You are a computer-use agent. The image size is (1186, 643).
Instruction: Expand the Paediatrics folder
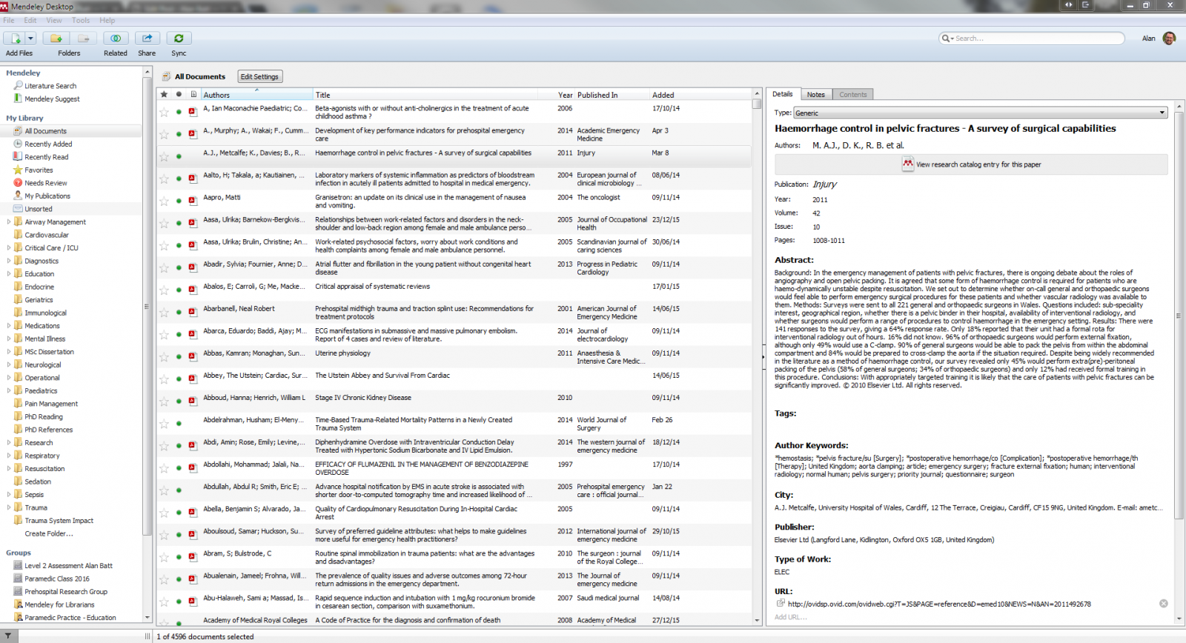point(9,390)
